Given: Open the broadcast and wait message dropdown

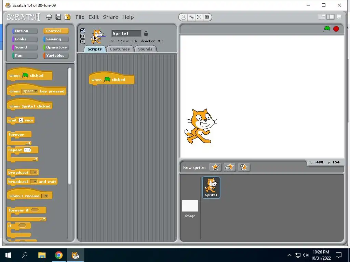Looking at the screenshot, I should coord(34,181).
